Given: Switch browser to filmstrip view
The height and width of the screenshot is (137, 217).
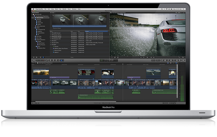Looking at the screenshot, I should tap(40, 57).
